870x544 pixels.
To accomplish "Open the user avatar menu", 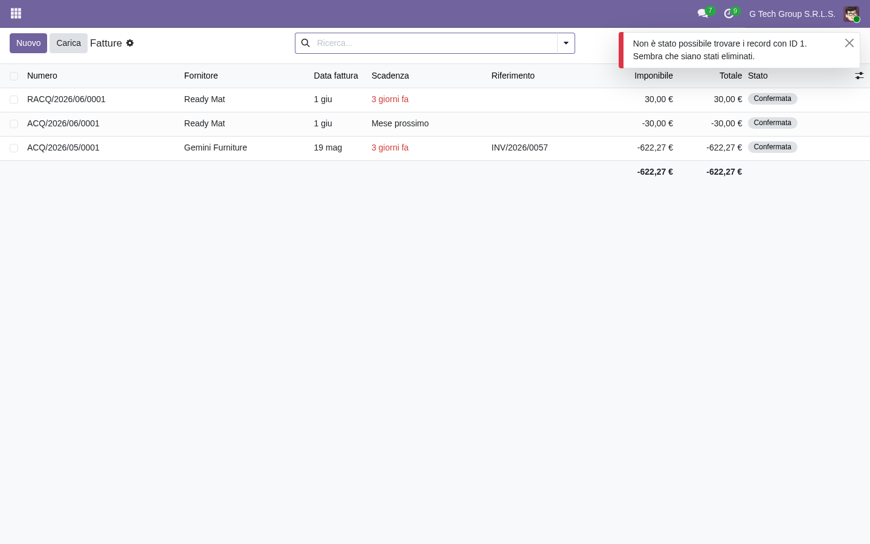I will pyautogui.click(x=851, y=14).
